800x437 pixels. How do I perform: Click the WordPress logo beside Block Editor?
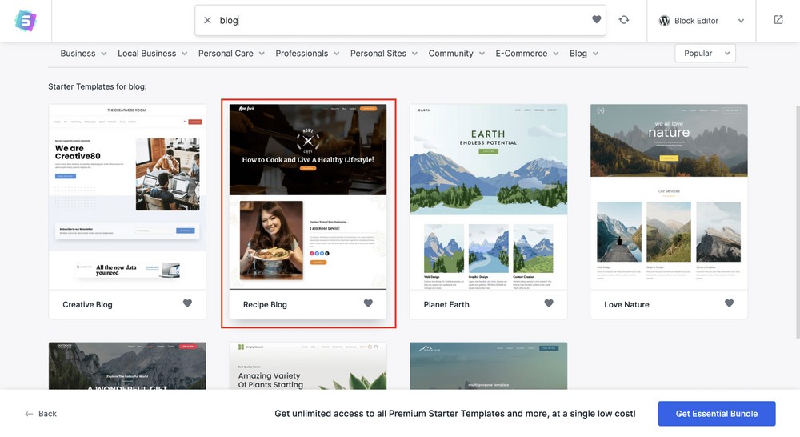tap(664, 21)
